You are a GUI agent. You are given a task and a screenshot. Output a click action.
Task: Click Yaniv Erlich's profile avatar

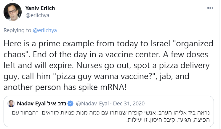(12, 12)
